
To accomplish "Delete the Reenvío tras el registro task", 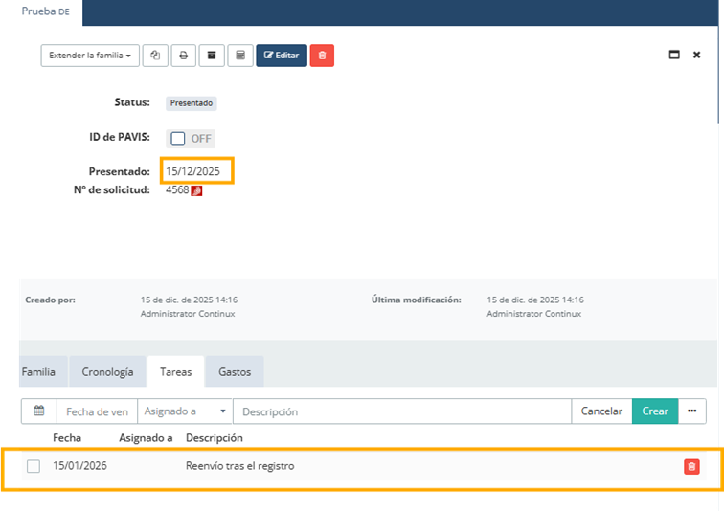I will [691, 466].
